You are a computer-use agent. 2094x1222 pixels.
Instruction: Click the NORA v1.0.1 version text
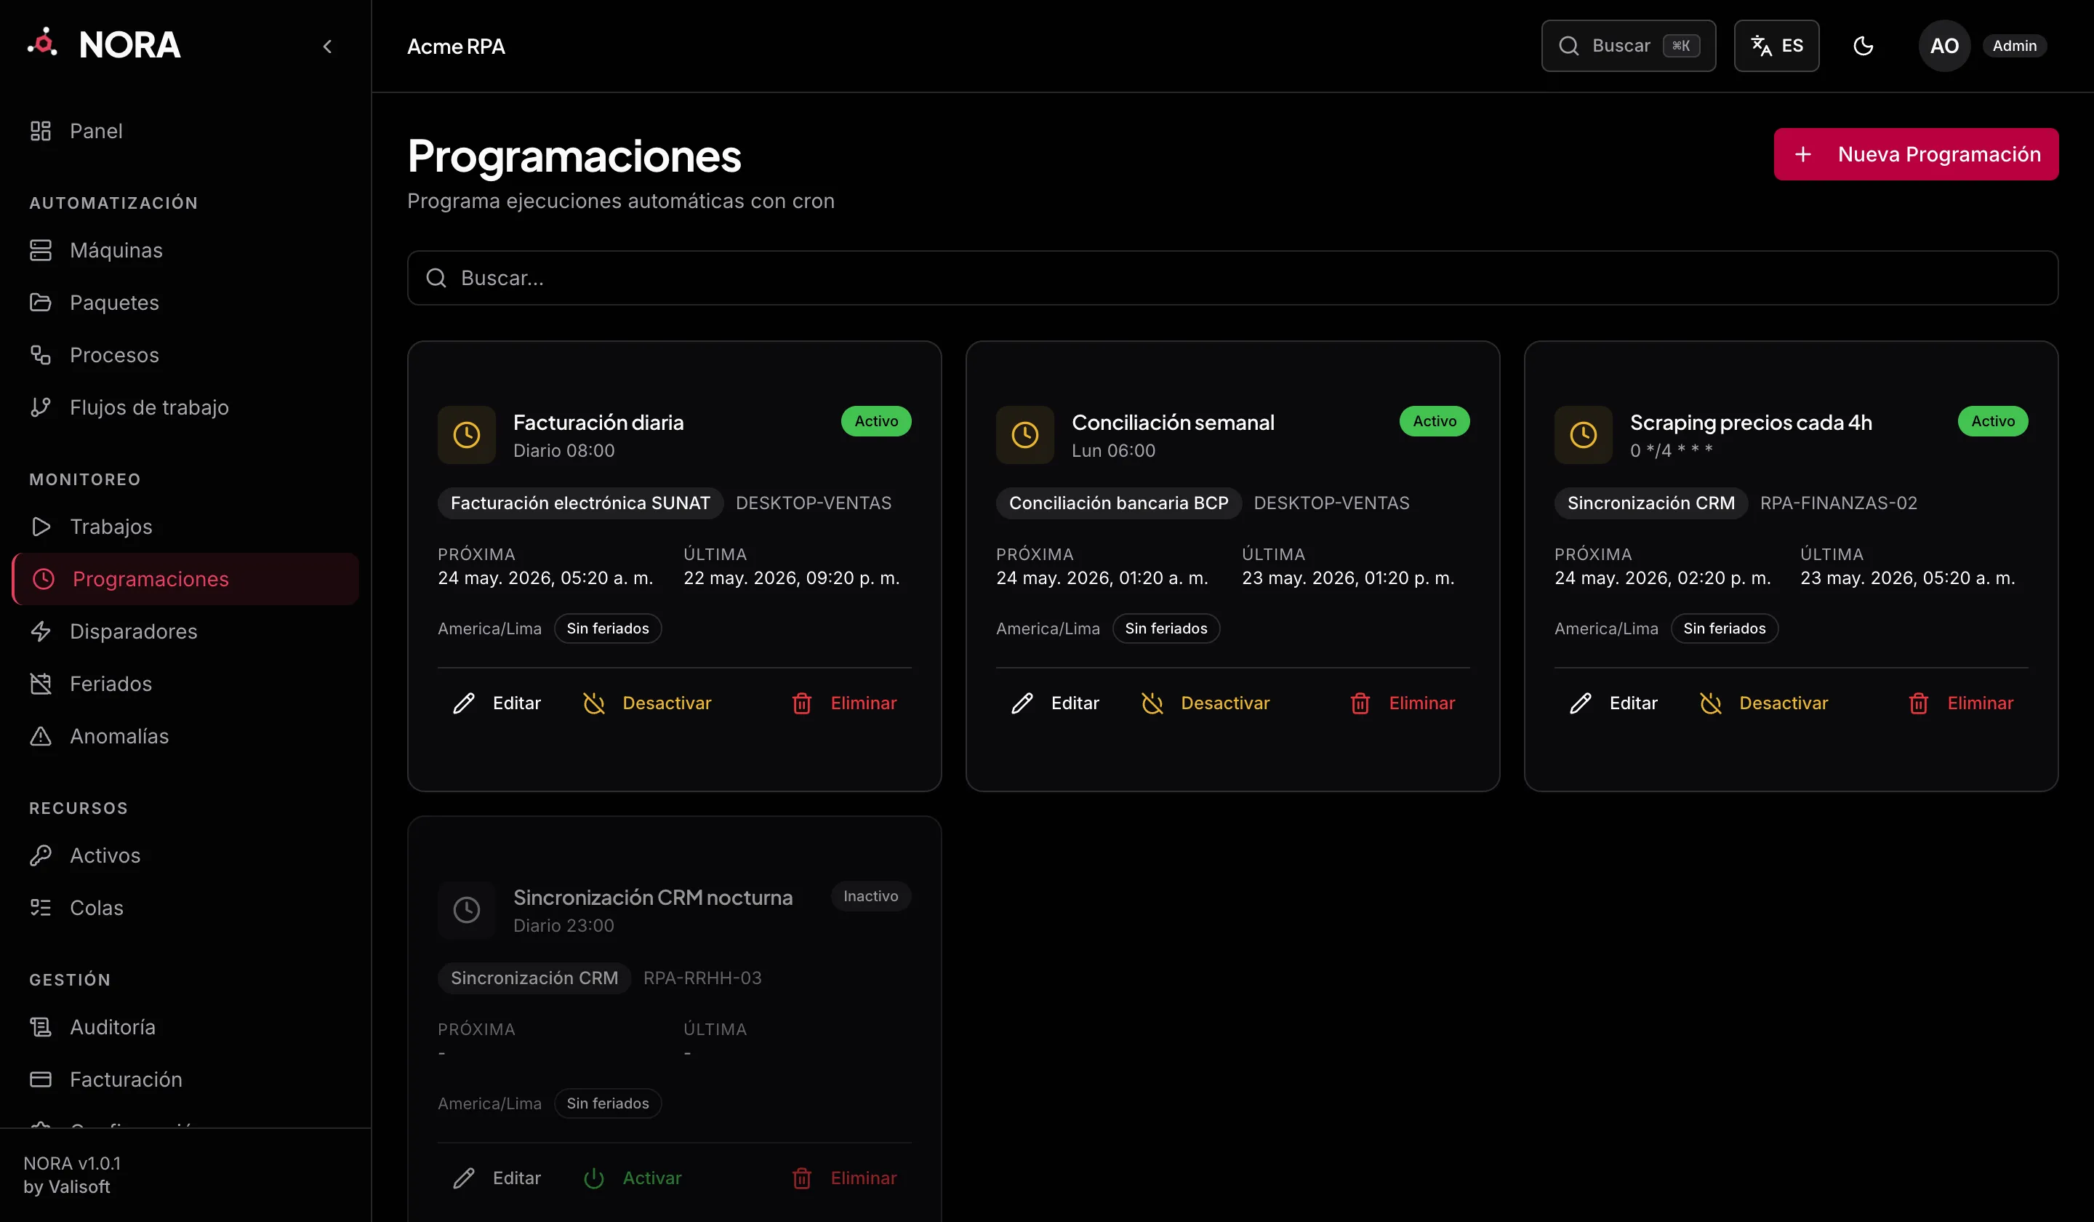click(72, 1163)
